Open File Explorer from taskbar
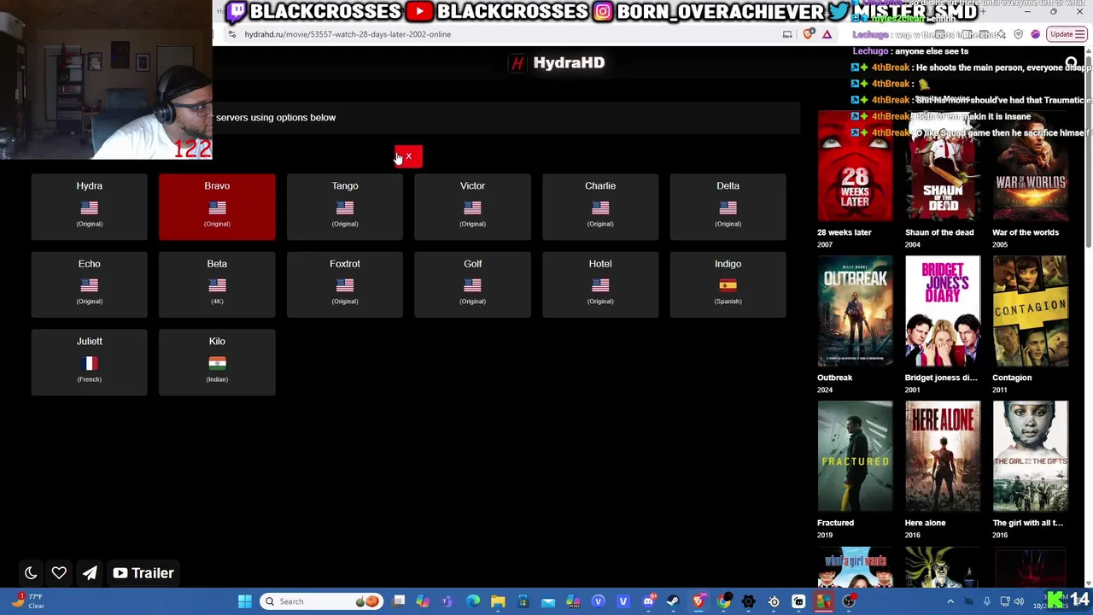The width and height of the screenshot is (1093, 615). click(498, 601)
